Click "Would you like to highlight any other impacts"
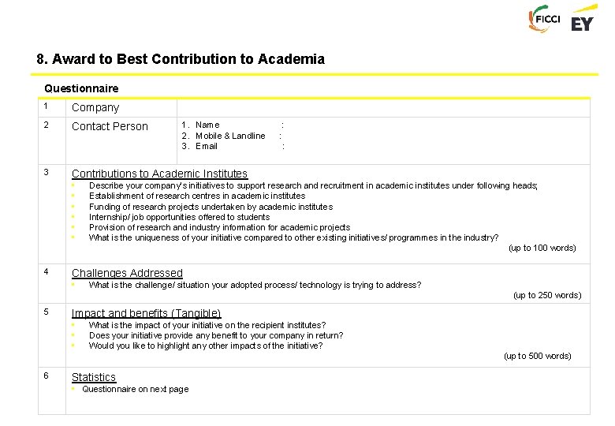The height and width of the screenshot is (426, 615). (x=206, y=346)
